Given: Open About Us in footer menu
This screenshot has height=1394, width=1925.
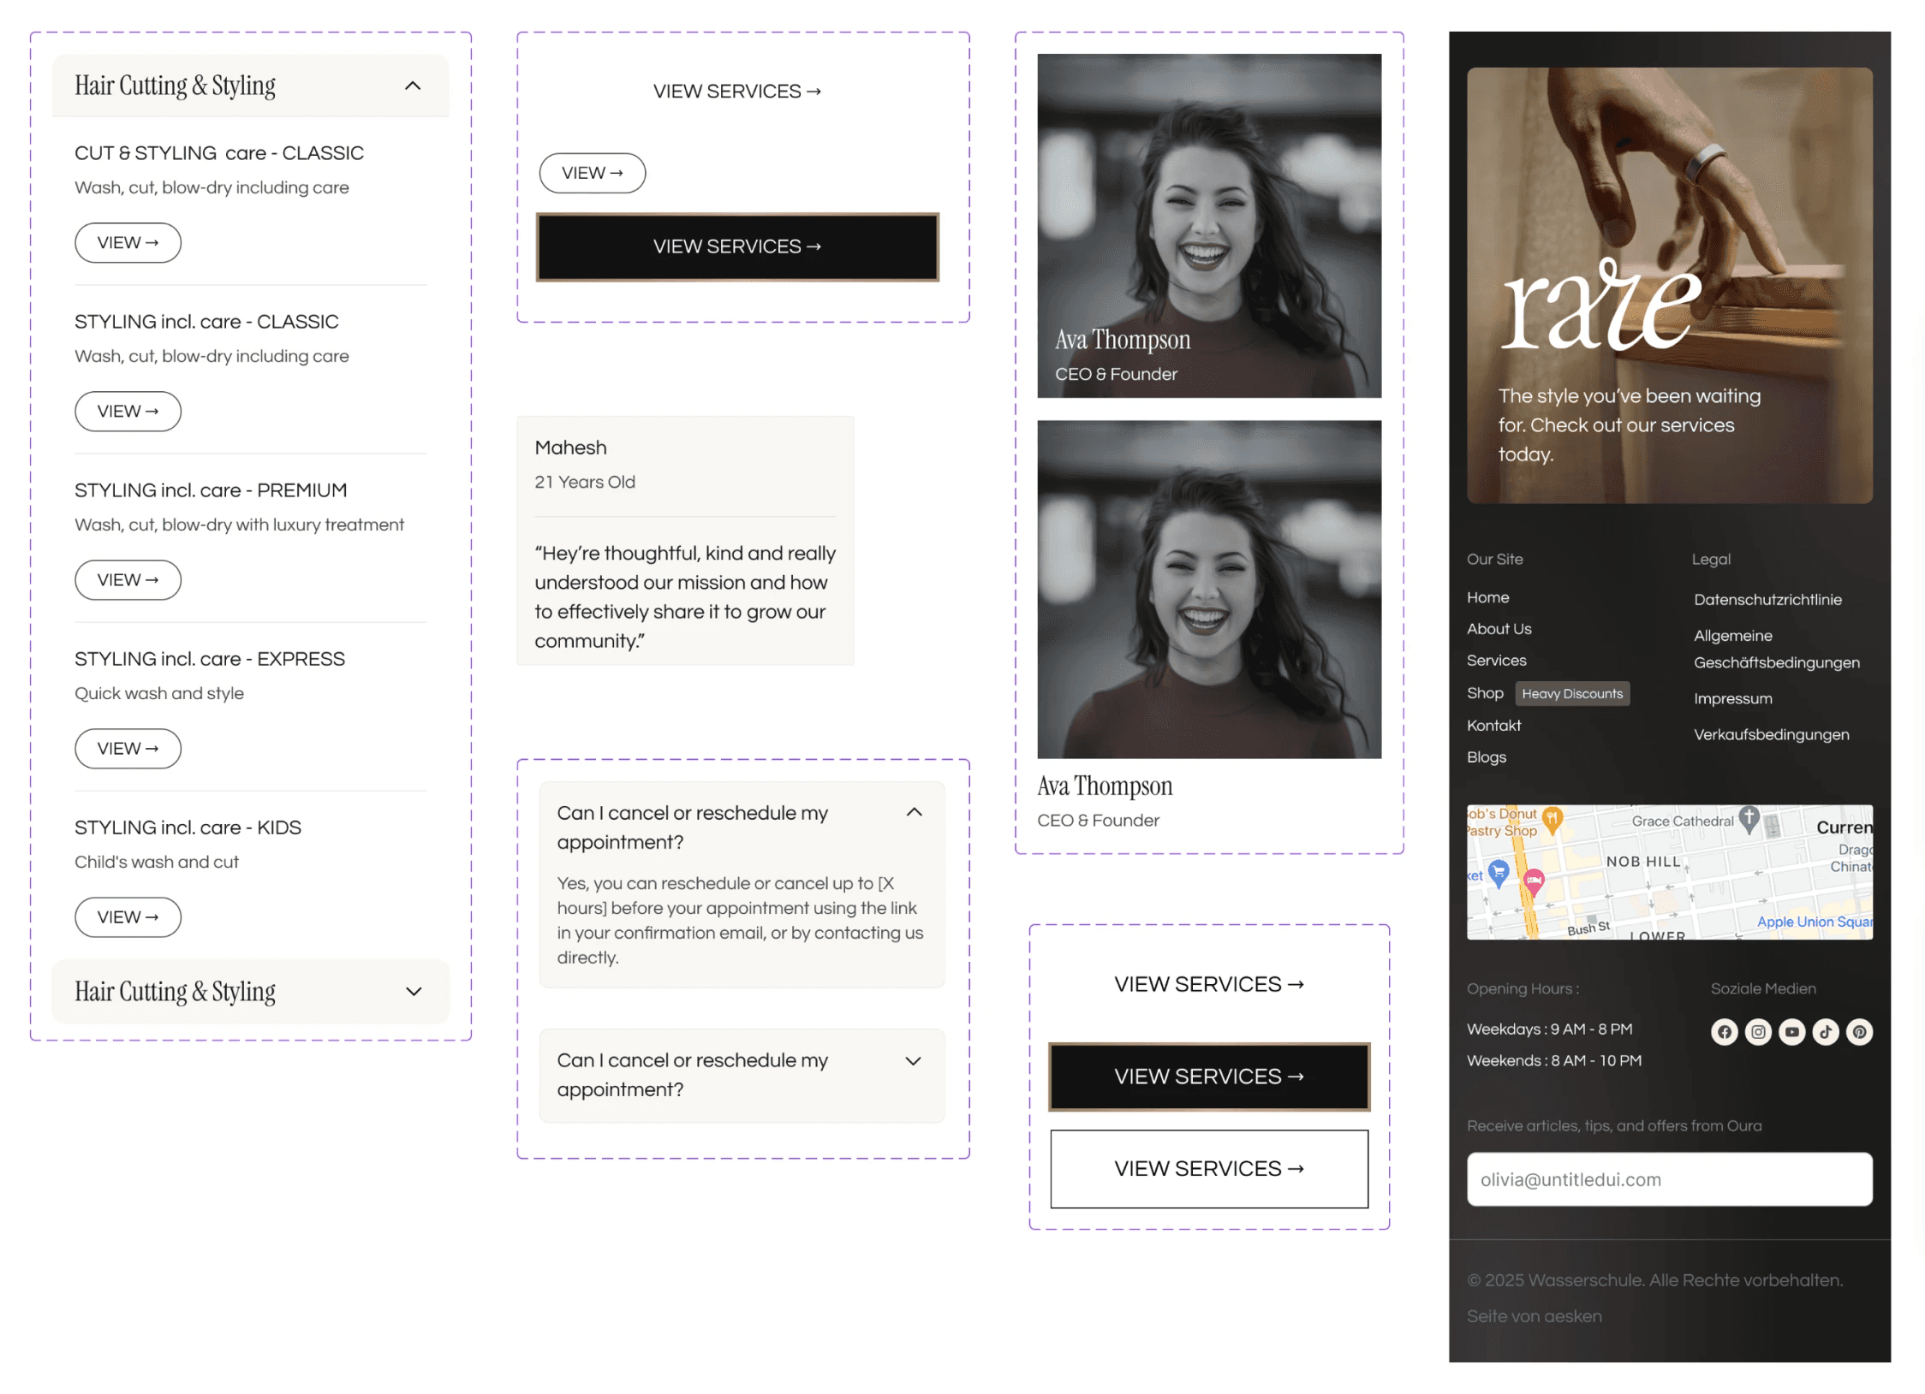Looking at the screenshot, I should [1499, 629].
